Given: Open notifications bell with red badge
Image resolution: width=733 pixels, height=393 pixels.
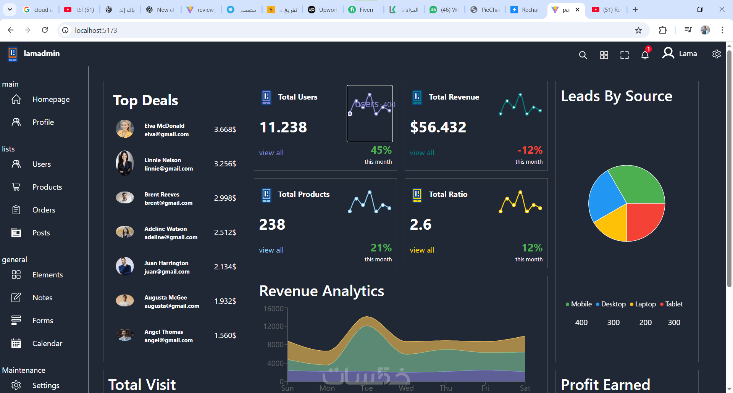Looking at the screenshot, I should [x=645, y=55].
